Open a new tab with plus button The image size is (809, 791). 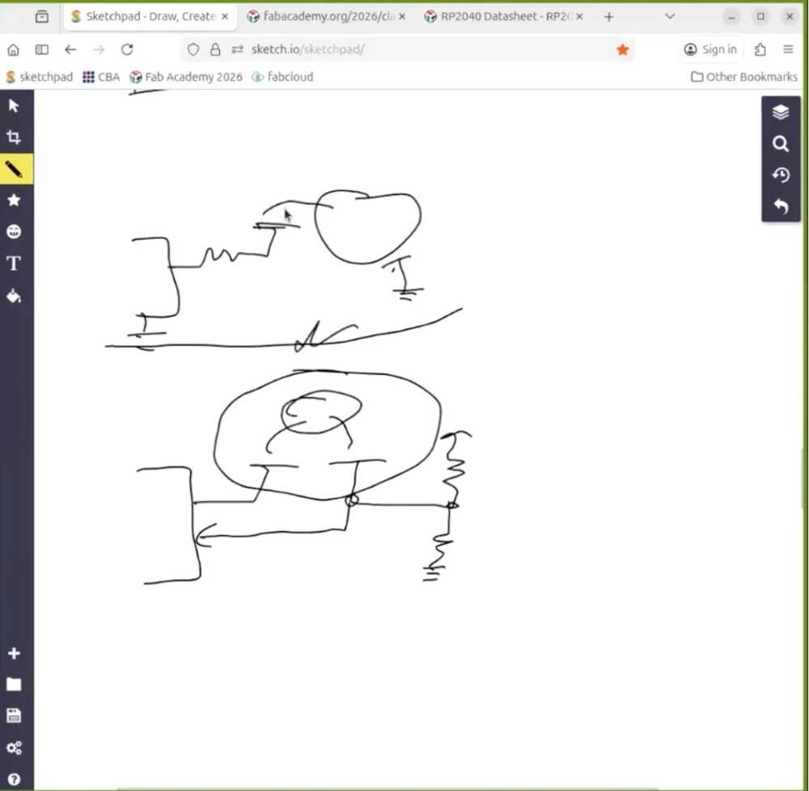click(609, 17)
